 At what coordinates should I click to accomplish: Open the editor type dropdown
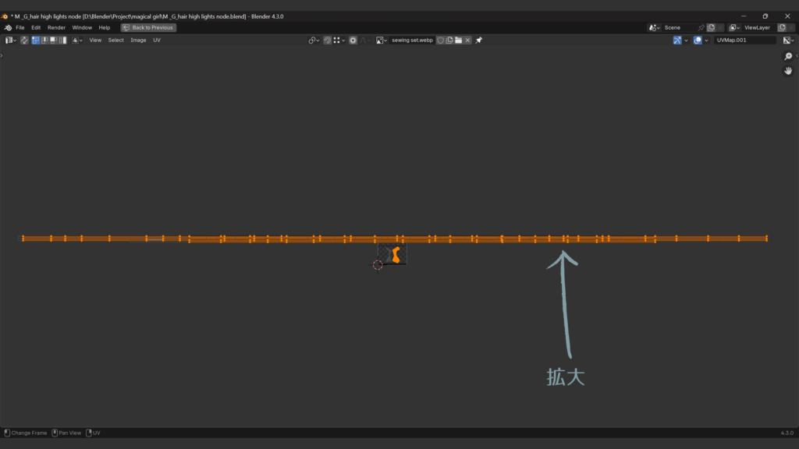pyautogui.click(x=9, y=40)
